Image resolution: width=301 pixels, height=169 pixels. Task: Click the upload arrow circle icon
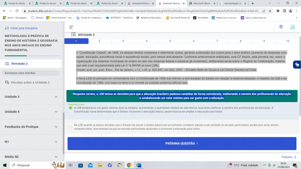coord(281,27)
